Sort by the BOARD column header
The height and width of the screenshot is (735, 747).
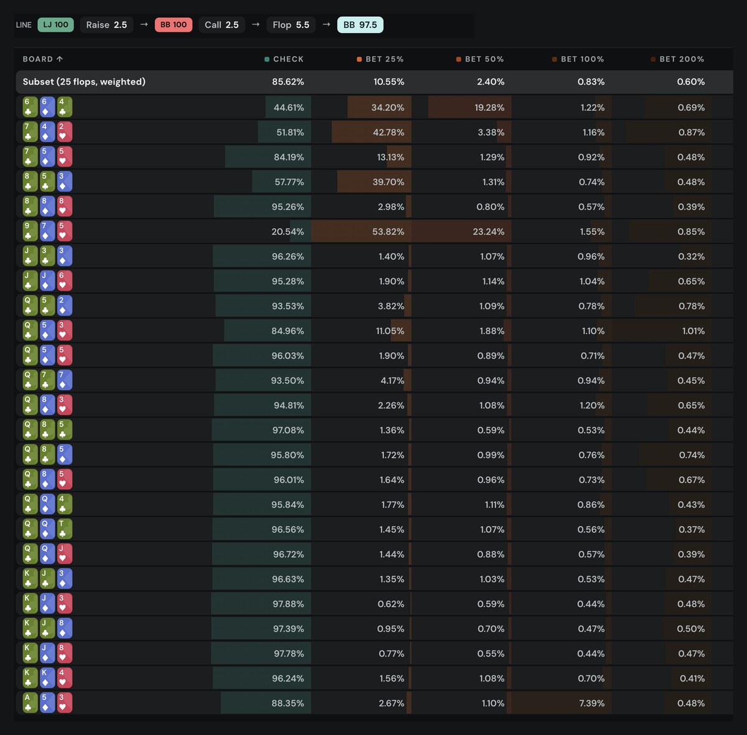tap(43, 59)
